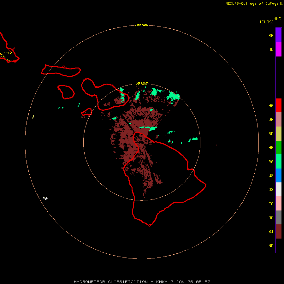Click the BD legend label
284x284 pixels.
[x=271, y=134]
